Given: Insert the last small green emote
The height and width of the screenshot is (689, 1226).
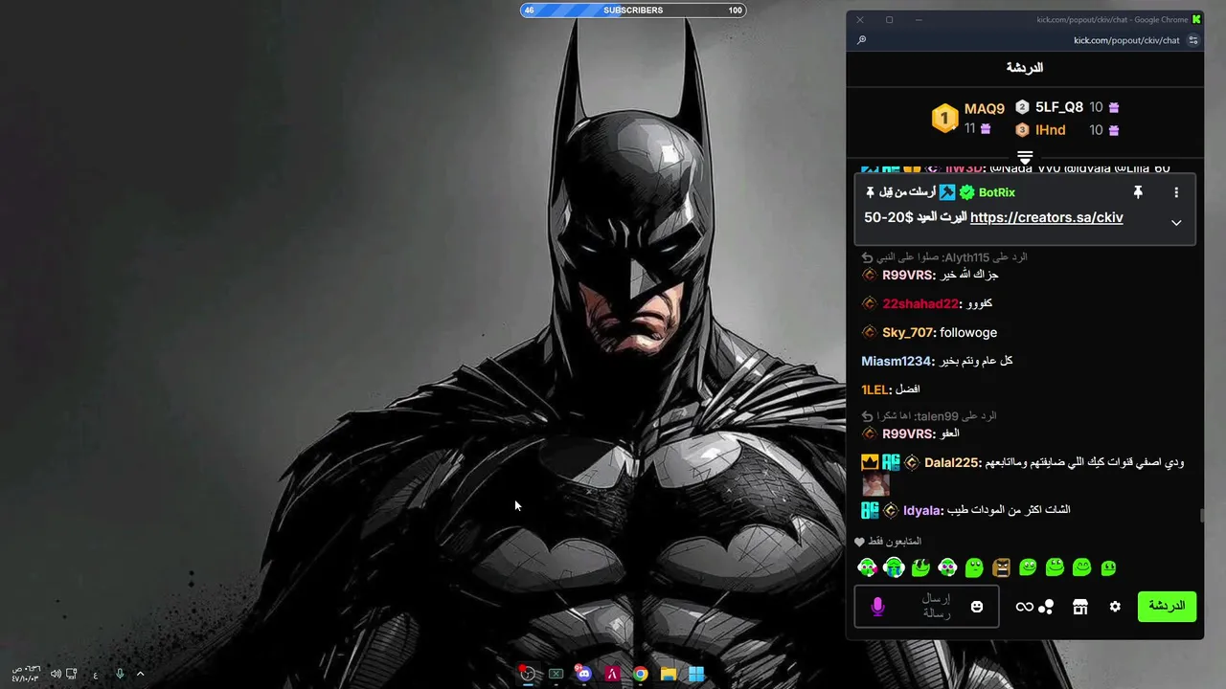Looking at the screenshot, I should pyautogui.click(x=1108, y=567).
